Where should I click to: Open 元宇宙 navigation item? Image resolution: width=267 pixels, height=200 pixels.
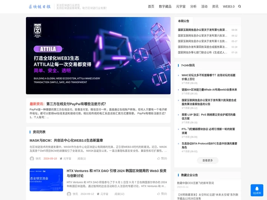pyautogui.click(x=181, y=6)
